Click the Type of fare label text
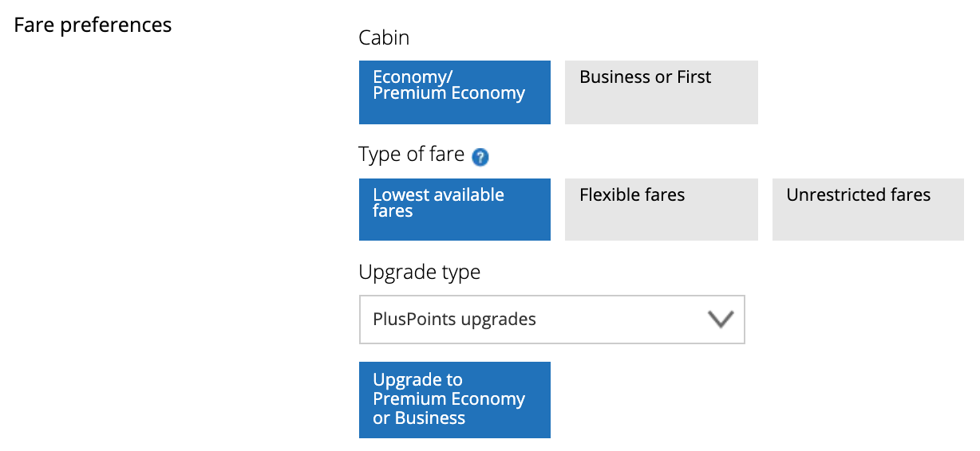980x451 pixels. 411,155
